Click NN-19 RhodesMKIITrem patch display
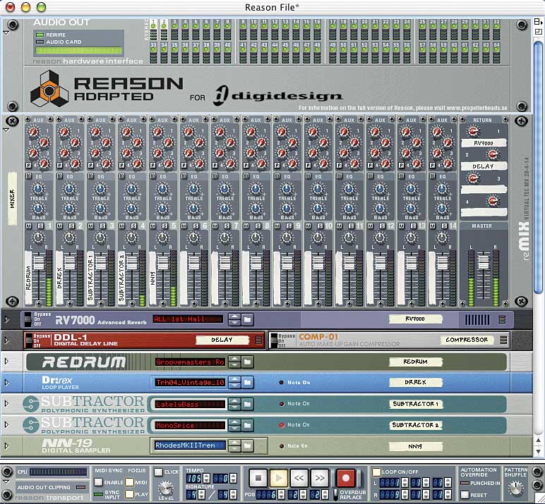 tap(189, 445)
